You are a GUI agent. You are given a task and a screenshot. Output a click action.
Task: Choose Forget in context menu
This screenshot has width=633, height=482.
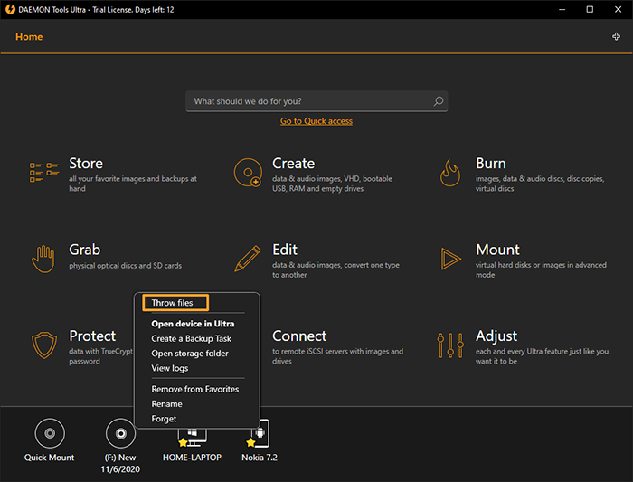[x=164, y=419]
